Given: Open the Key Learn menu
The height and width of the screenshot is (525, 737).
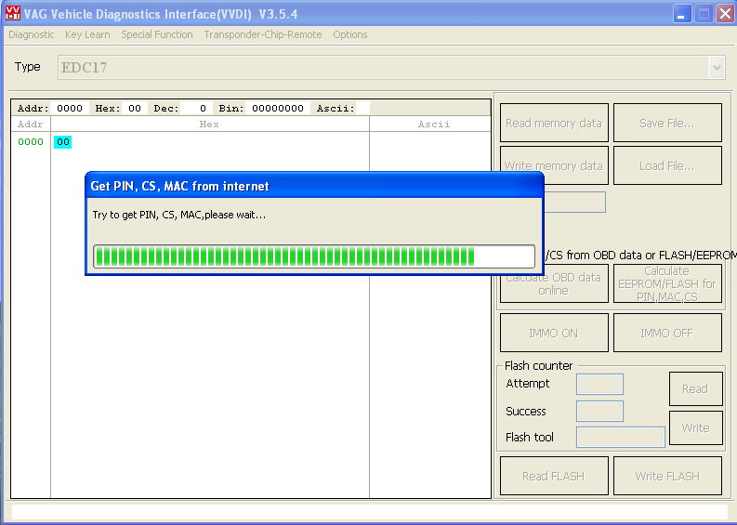Looking at the screenshot, I should [87, 34].
